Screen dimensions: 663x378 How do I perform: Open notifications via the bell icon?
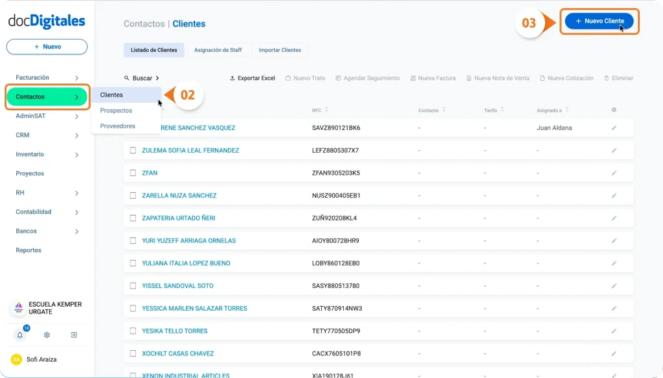(19, 335)
